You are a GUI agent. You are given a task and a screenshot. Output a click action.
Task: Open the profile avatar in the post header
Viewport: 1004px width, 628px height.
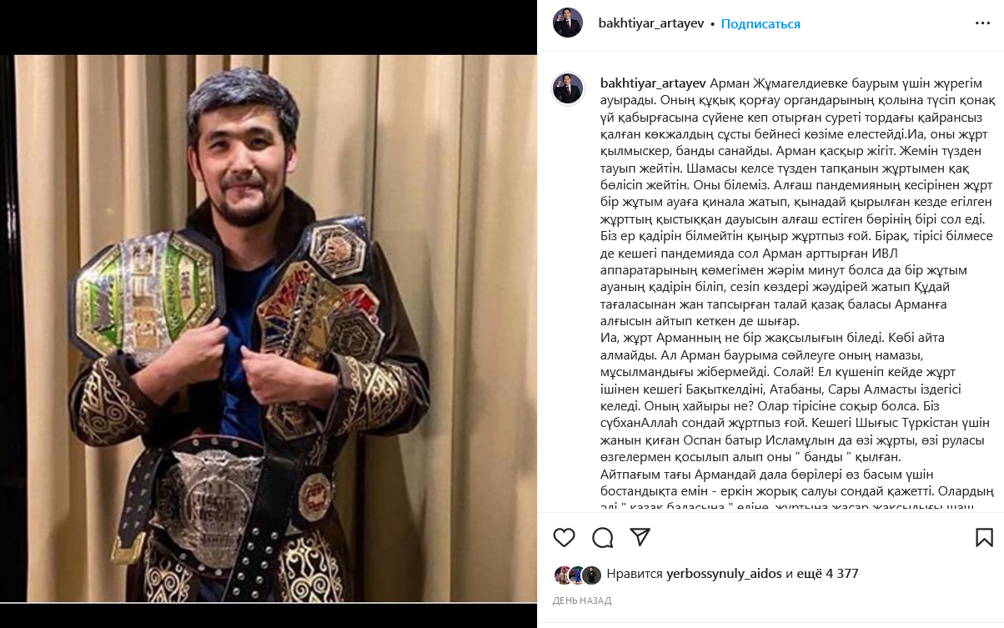click(x=568, y=23)
